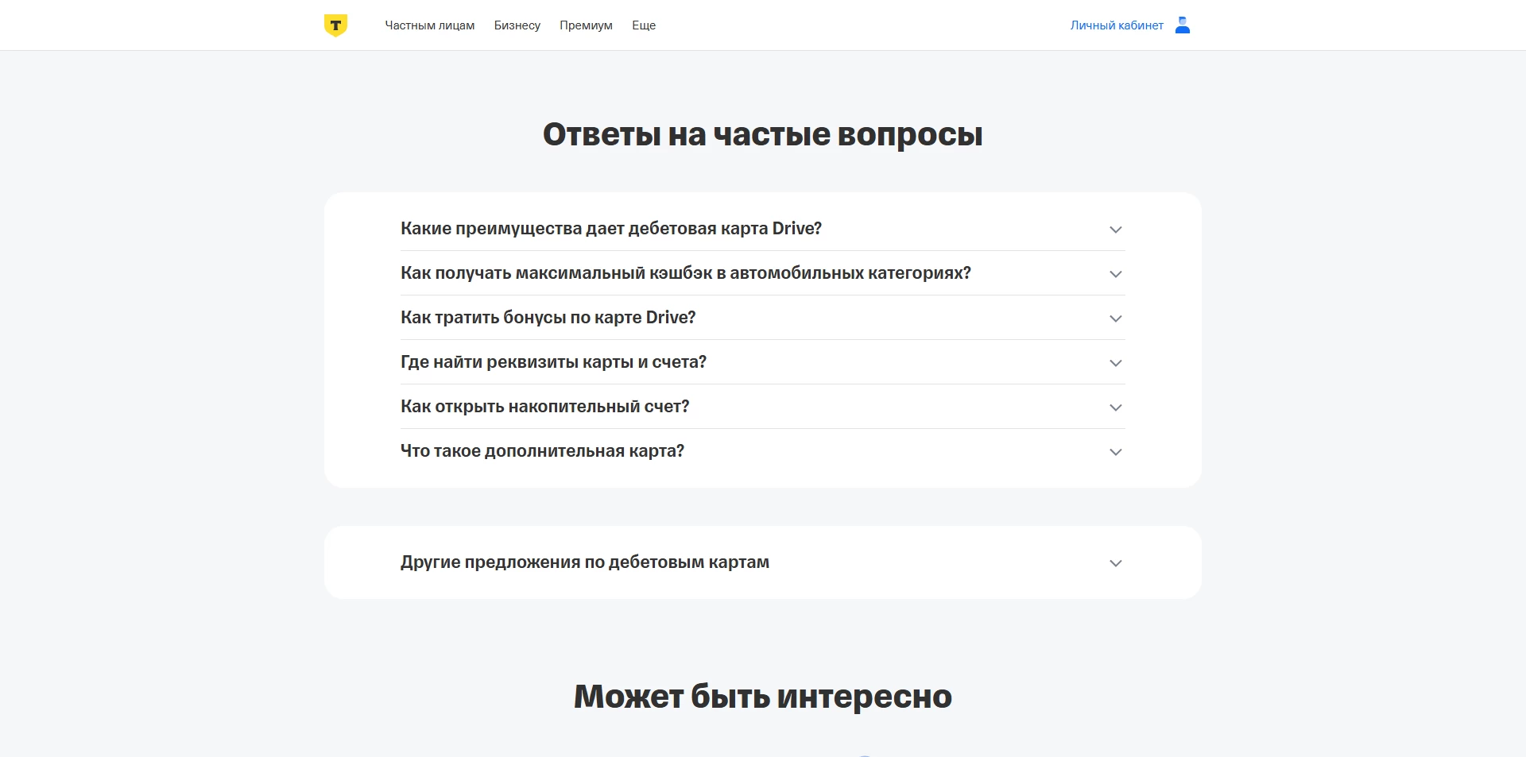Expand 'Где найти реквизиты карты и счета?'
Viewport: 1526px width, 757px height.
(552, 361)
